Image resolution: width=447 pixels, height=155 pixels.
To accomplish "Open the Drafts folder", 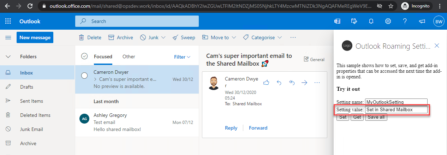I will 26,87.
